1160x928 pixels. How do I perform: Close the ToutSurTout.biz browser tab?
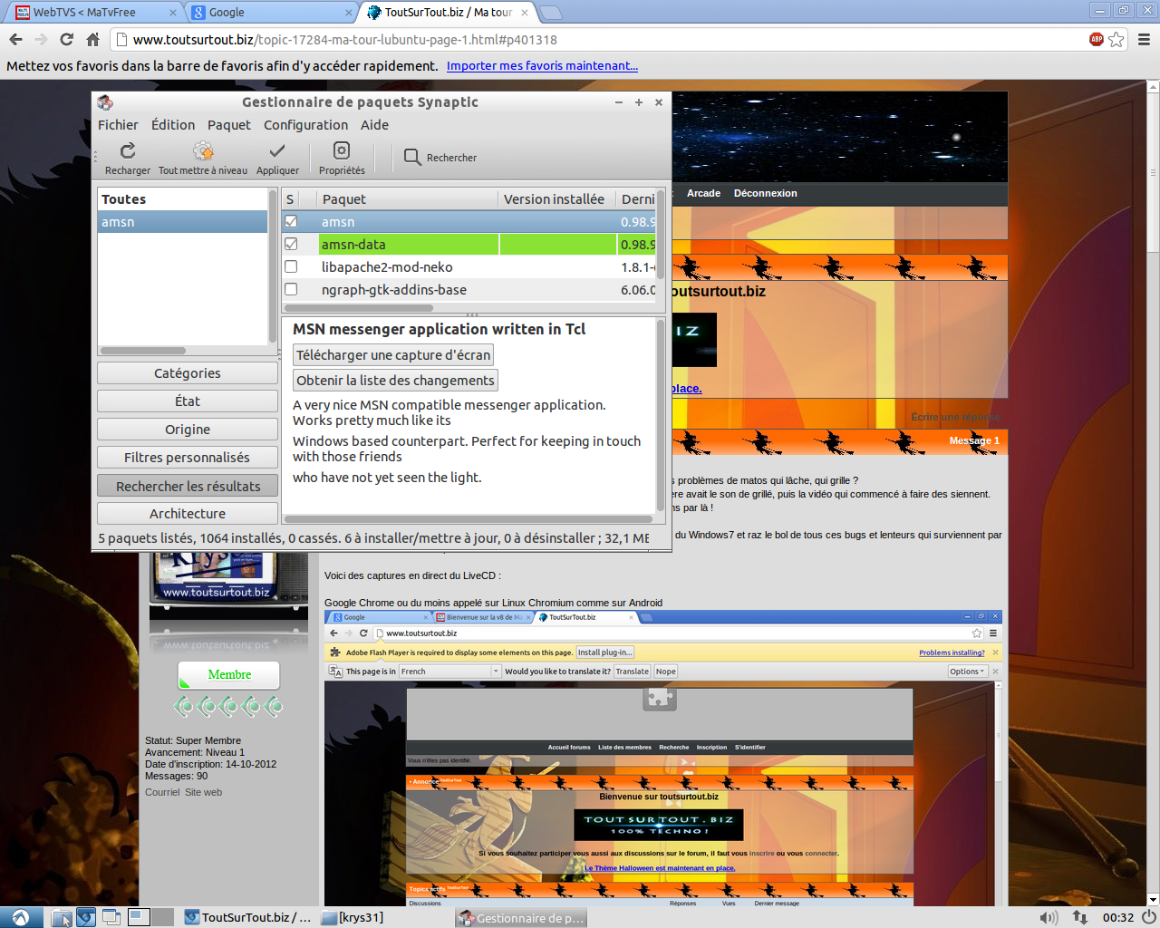(525, 13)
